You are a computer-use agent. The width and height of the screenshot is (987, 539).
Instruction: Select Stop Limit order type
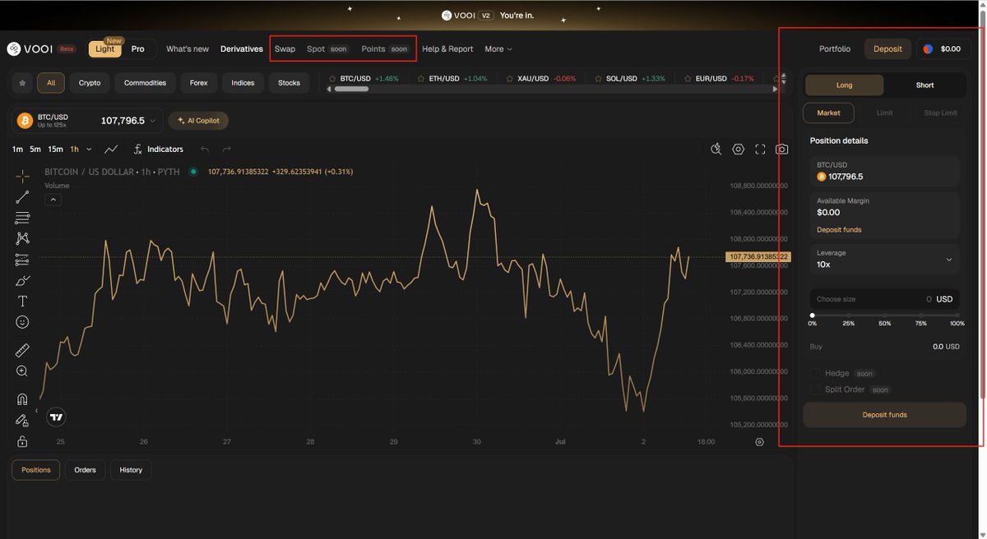940,113
